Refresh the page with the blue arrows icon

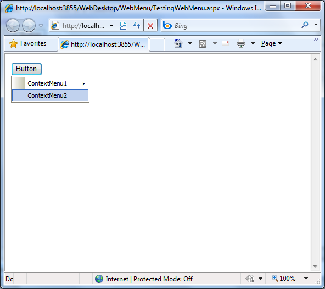point(137,25)
